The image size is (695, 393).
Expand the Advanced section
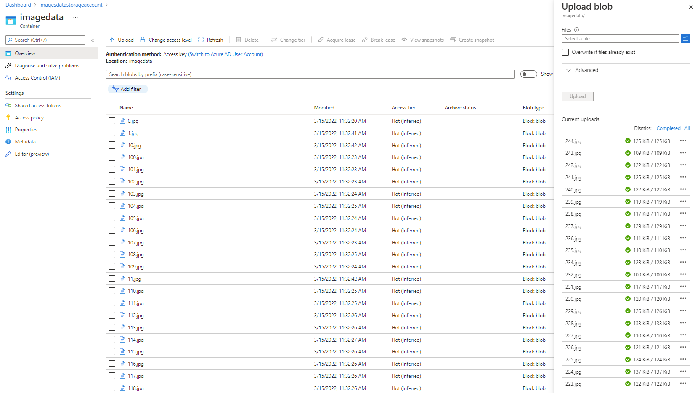tap(569, 70)
